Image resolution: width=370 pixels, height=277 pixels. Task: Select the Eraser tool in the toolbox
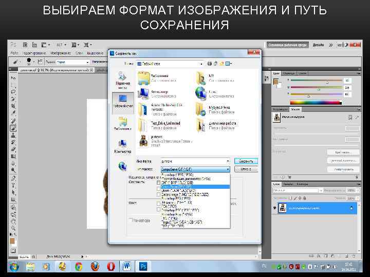pos(13,149)
